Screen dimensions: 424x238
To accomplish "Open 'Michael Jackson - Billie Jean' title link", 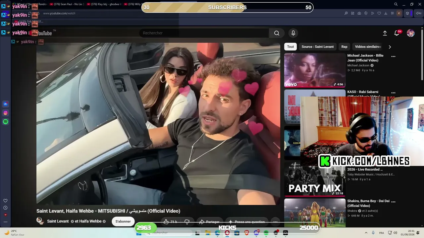I will click(365, 58).
